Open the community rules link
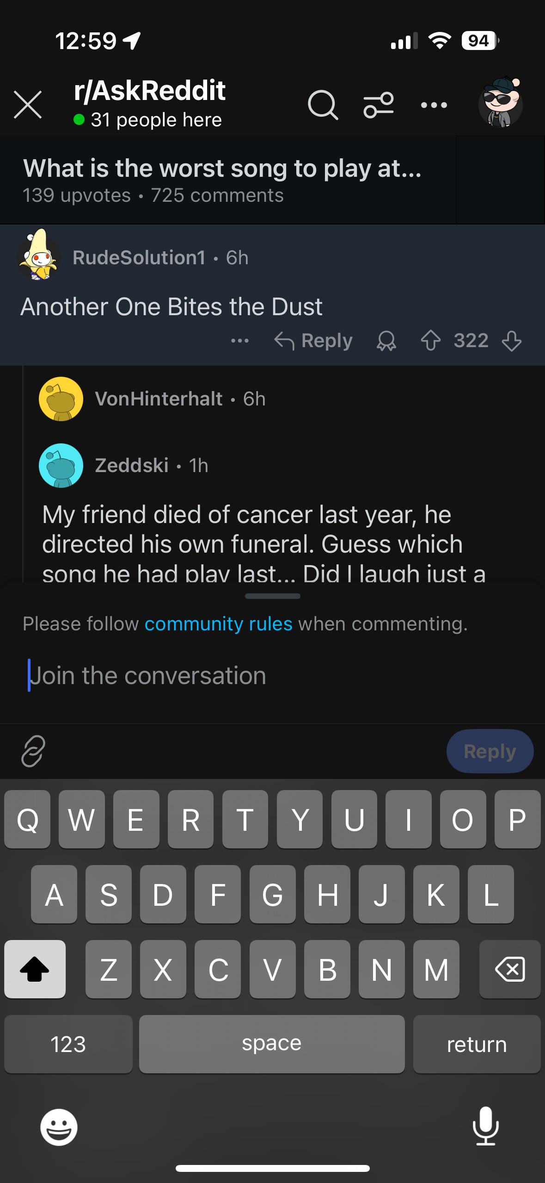 (218, 623)
